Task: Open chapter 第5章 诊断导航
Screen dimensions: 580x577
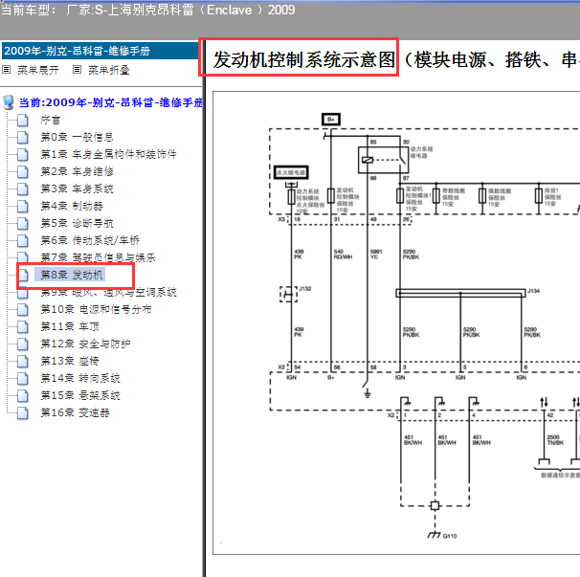Action: point(77,223)
